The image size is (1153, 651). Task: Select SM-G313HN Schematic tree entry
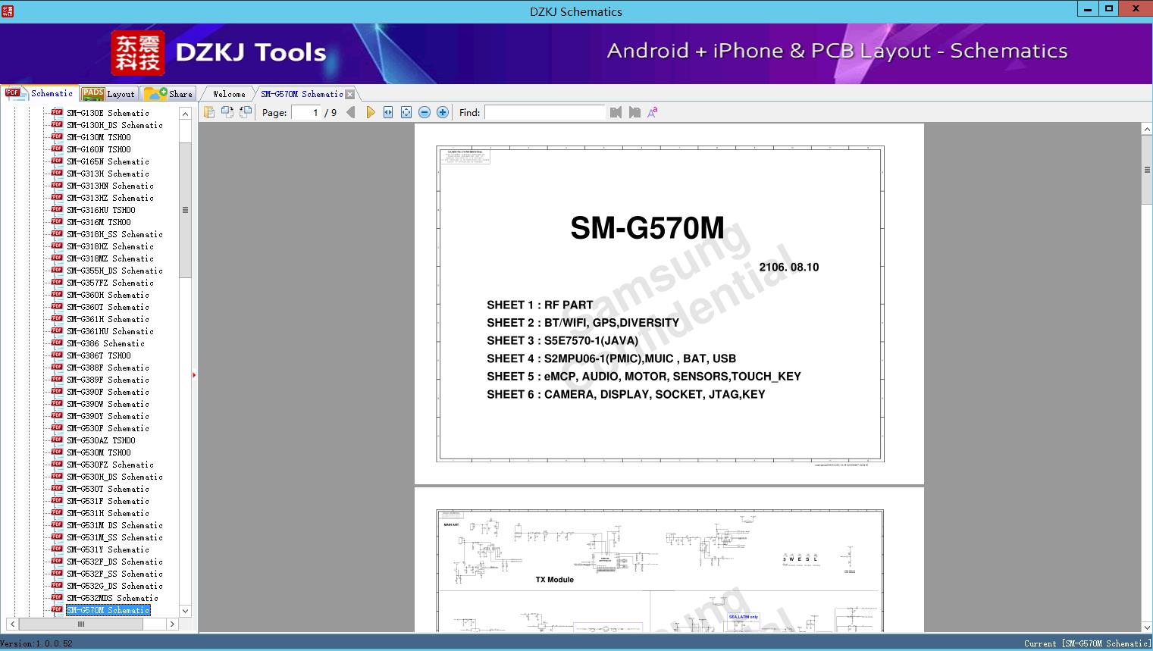110,186
